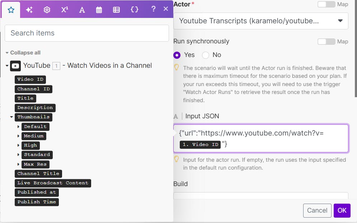Insert Video ID variable pill
The image size is (357, 223).
click(30, 80)
